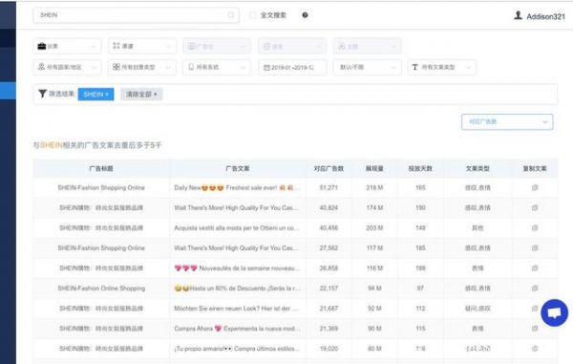Screen dimensions: 573x364
Task: Click the user avatar icon beside Addison321
Action: 518,15
